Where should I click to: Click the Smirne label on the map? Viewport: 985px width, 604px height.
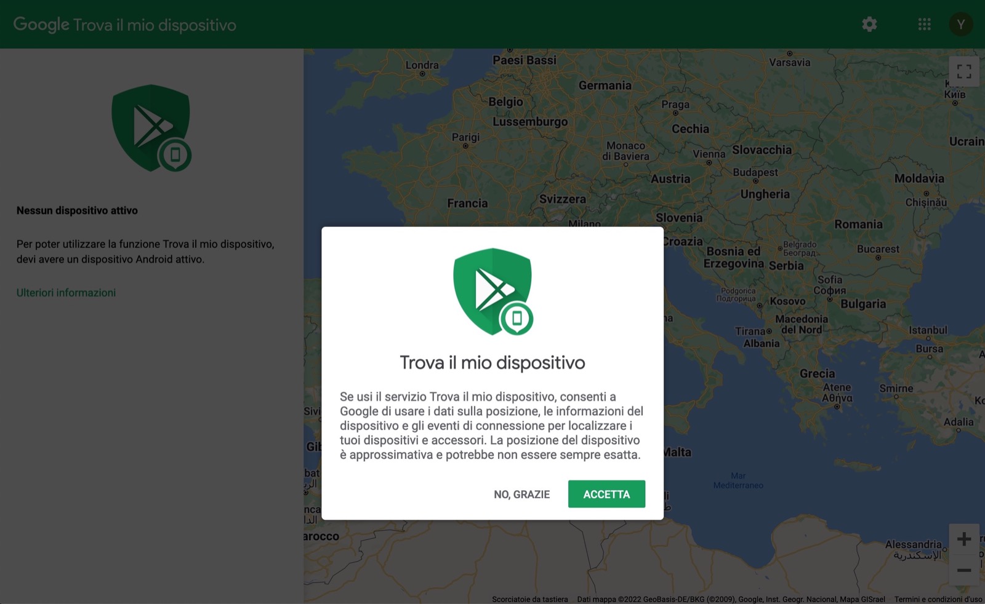(896, 389)
